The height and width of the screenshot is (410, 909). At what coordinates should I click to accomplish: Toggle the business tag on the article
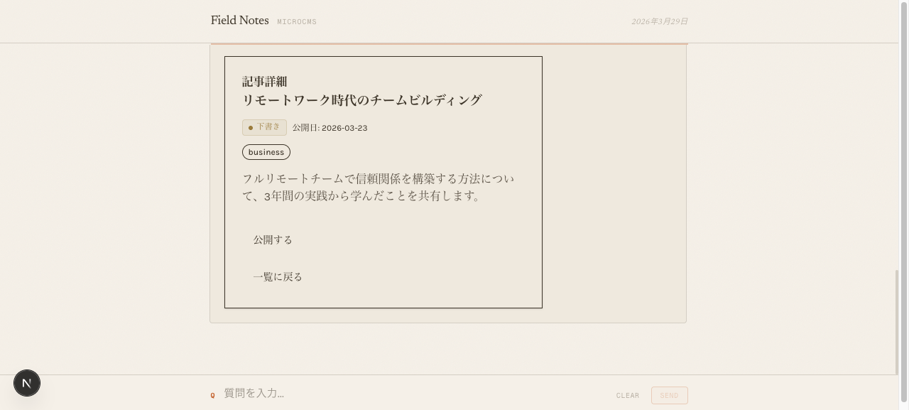[266, 151]
